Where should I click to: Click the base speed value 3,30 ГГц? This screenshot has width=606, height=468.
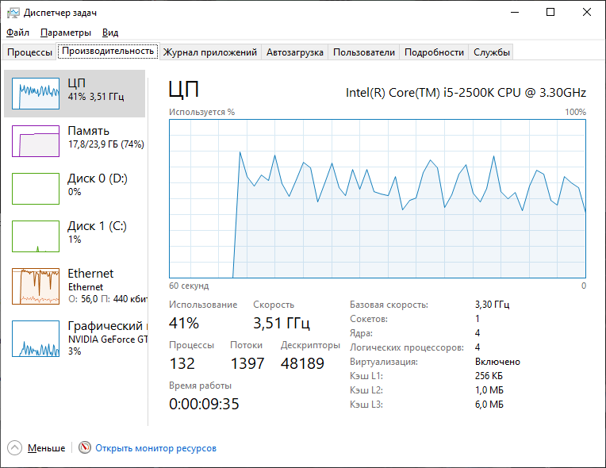[493, 305]
